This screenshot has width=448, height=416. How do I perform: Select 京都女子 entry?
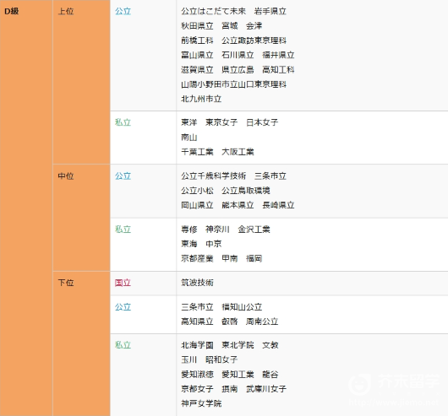coord(197,389)
